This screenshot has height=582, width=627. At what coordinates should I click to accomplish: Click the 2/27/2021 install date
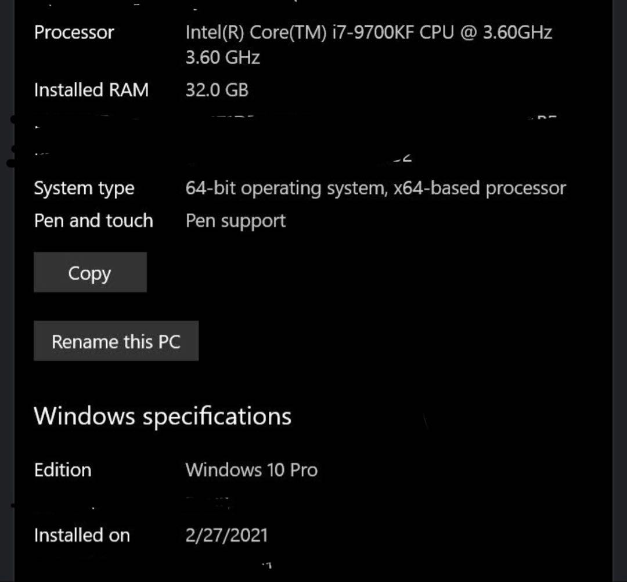pyautogui.click(x=226, y=534)
